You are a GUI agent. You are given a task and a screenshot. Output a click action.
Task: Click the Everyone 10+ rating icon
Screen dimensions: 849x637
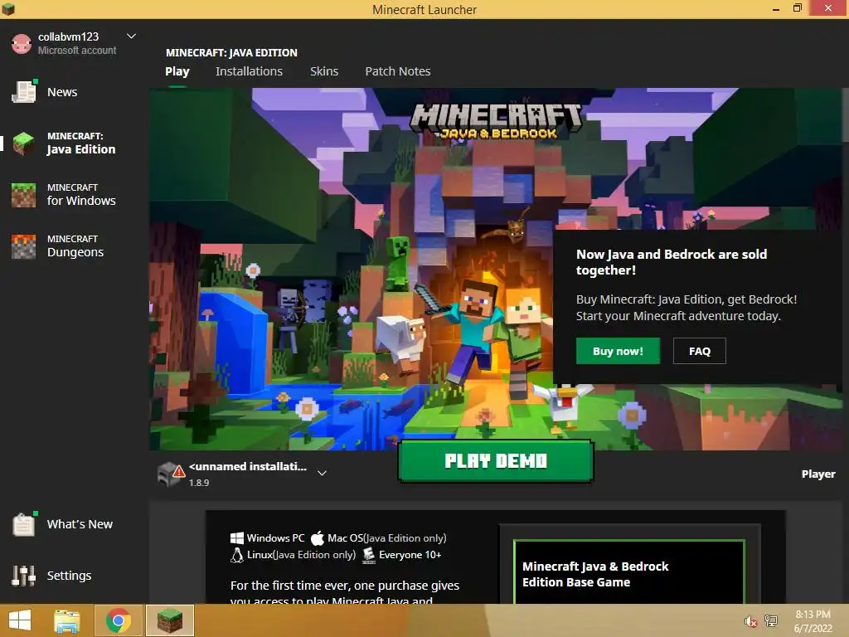pyautogui.click(x=369, y=555)
